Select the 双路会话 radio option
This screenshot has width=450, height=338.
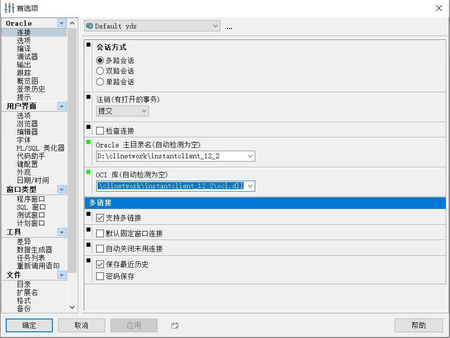100,71
